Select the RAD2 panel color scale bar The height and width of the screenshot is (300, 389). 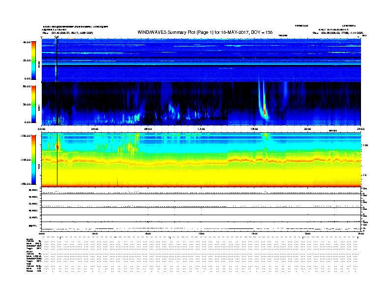point(33,60)
